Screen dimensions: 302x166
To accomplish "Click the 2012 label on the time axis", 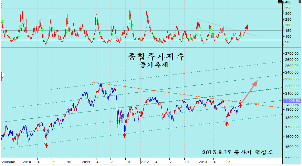I will [x=144, y=162].
